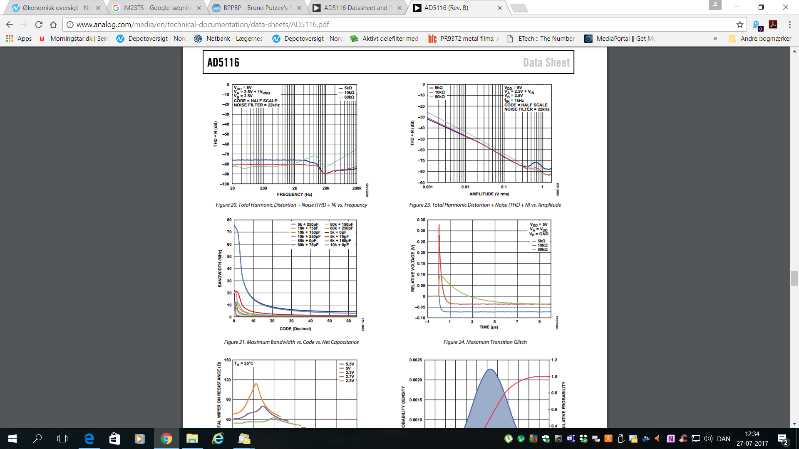799x449 pixels.
Task: Open the clock and date flyout
Action: point(752,439)
